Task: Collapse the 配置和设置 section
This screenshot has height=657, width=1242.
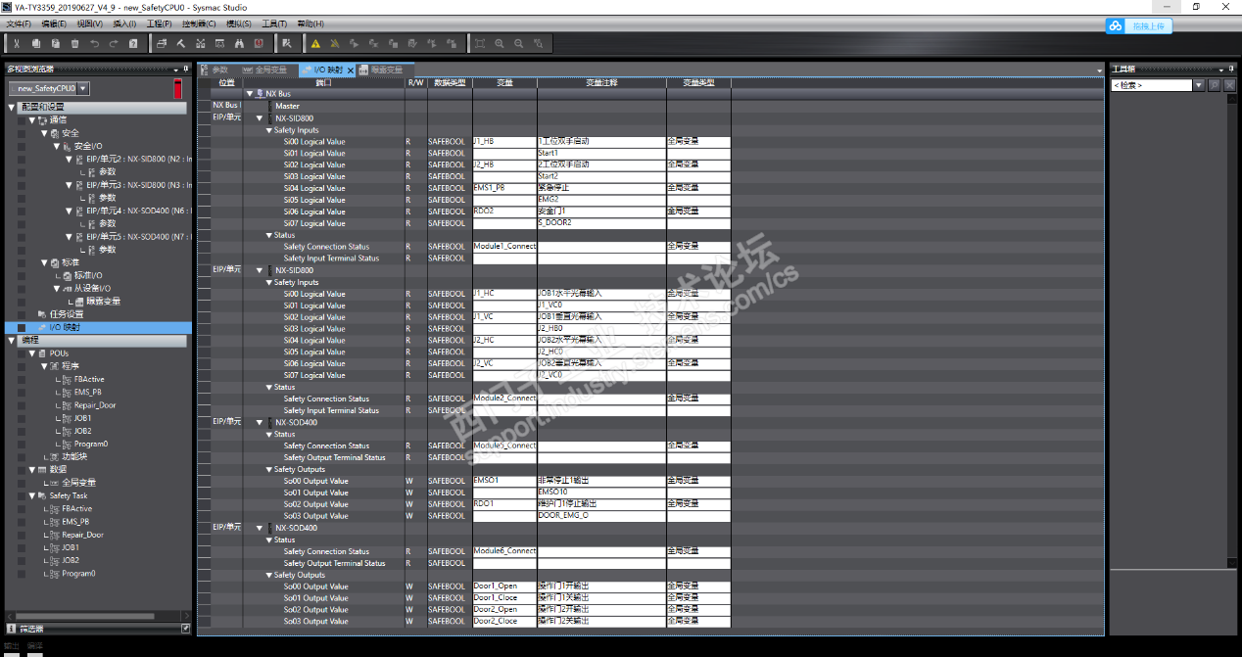Action: click(12, 107)
